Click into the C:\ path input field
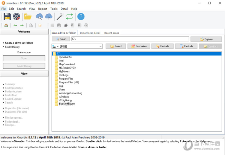 point(130,39)
